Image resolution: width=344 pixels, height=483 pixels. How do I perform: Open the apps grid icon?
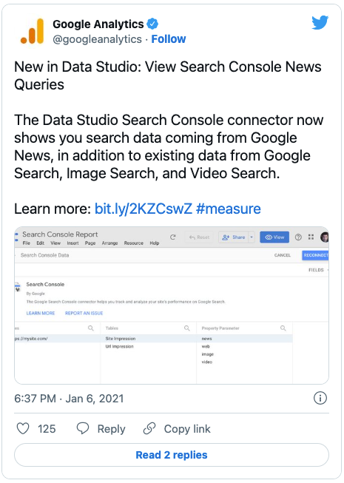311,237
